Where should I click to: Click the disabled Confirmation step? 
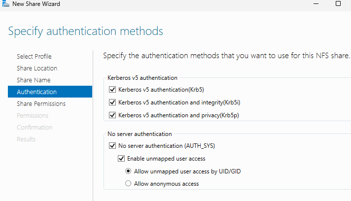click(35, 128)
